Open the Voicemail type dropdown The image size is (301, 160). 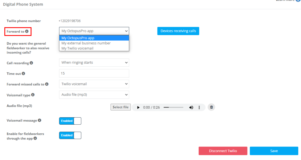pos(94,95)
